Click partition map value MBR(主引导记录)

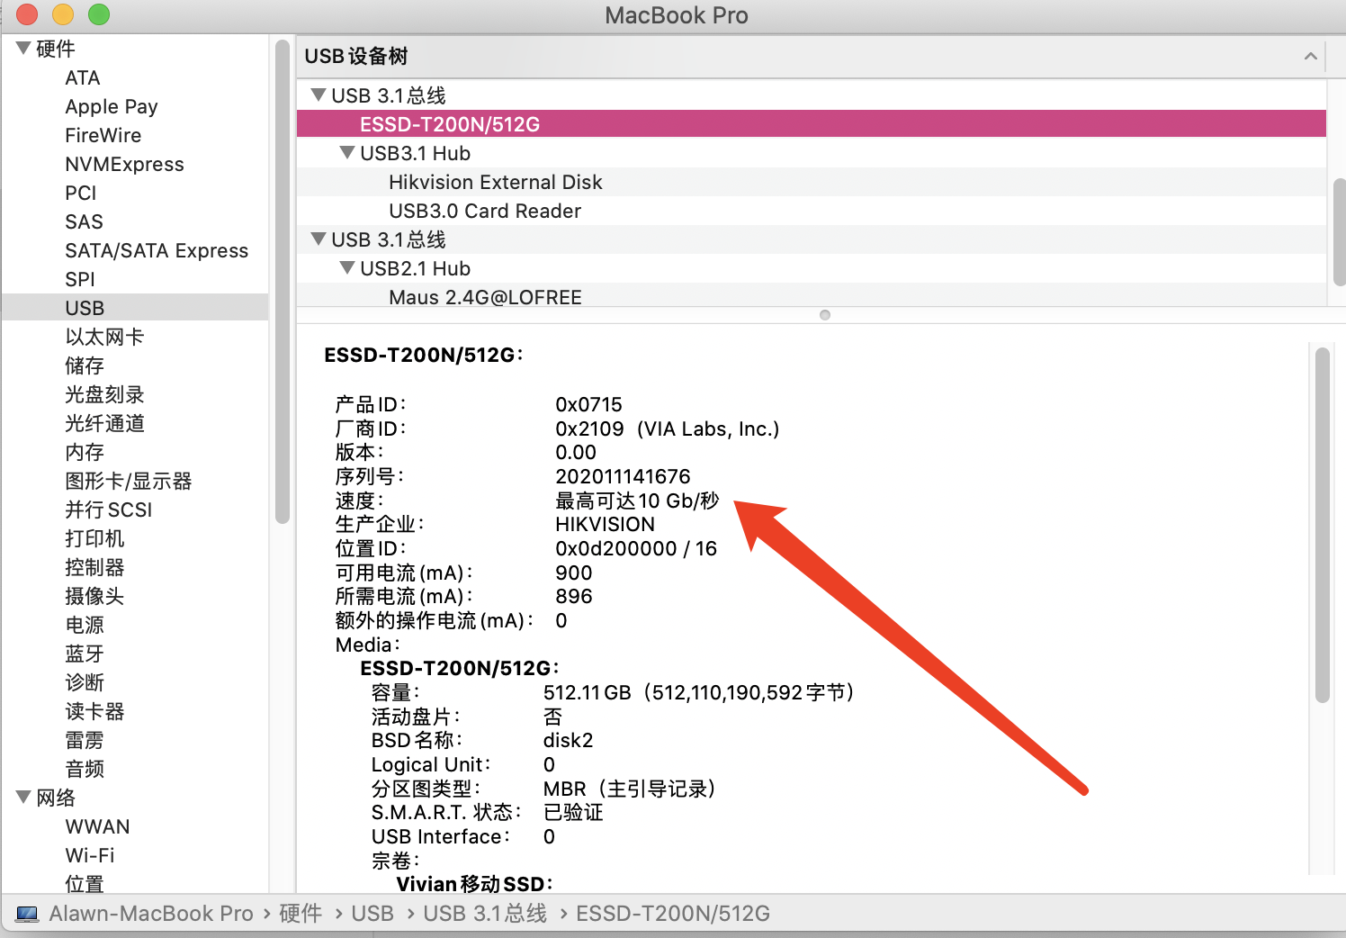[630, 789]
